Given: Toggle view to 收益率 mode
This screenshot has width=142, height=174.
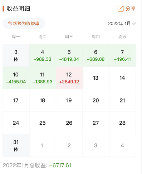Looking at the screenshot, I should (x=24, y=23).
